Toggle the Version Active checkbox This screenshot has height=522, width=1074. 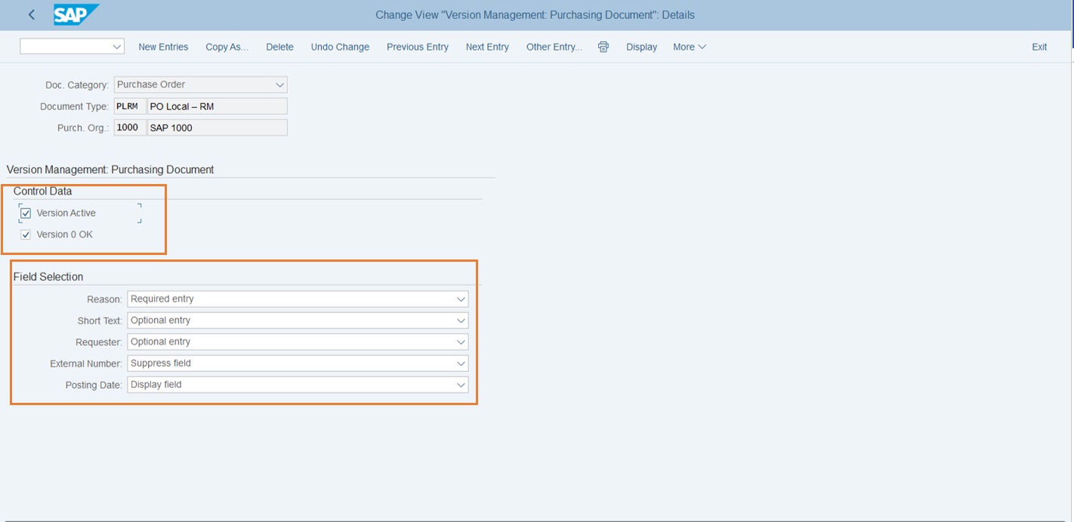26,213
